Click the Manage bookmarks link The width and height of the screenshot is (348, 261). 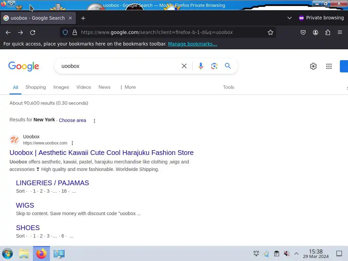tap(192, 44)
